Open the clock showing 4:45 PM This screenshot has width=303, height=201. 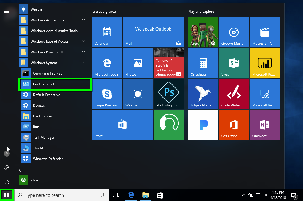point(278,195)
